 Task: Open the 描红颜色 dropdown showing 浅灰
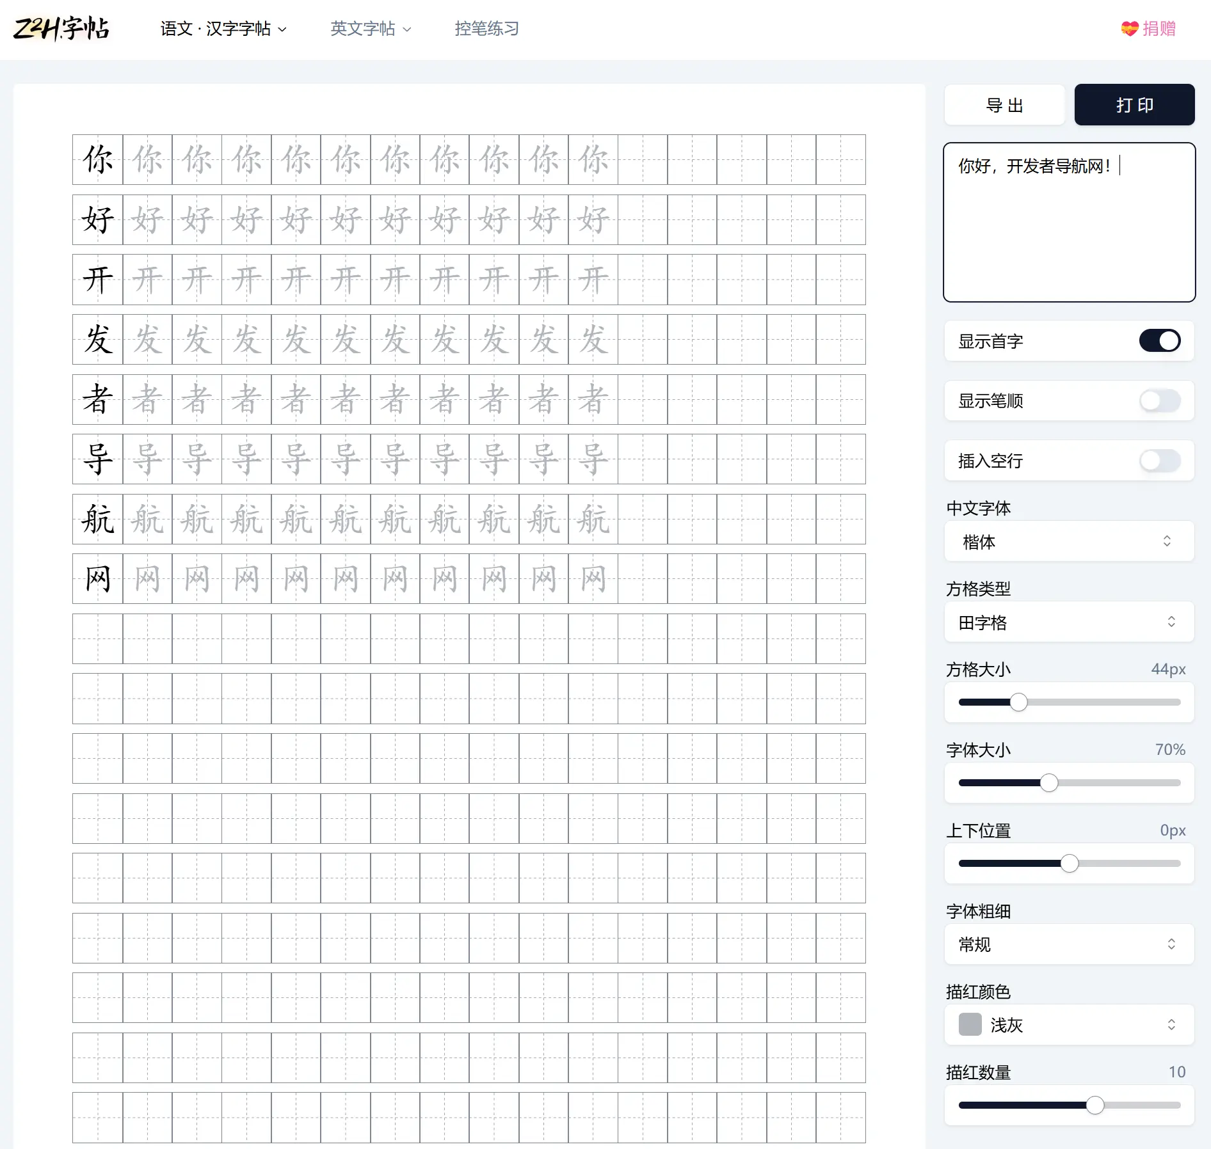1068,1026
